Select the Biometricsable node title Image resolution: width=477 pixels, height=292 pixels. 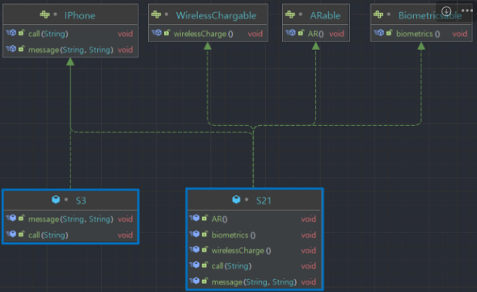[x=430, y=15]
